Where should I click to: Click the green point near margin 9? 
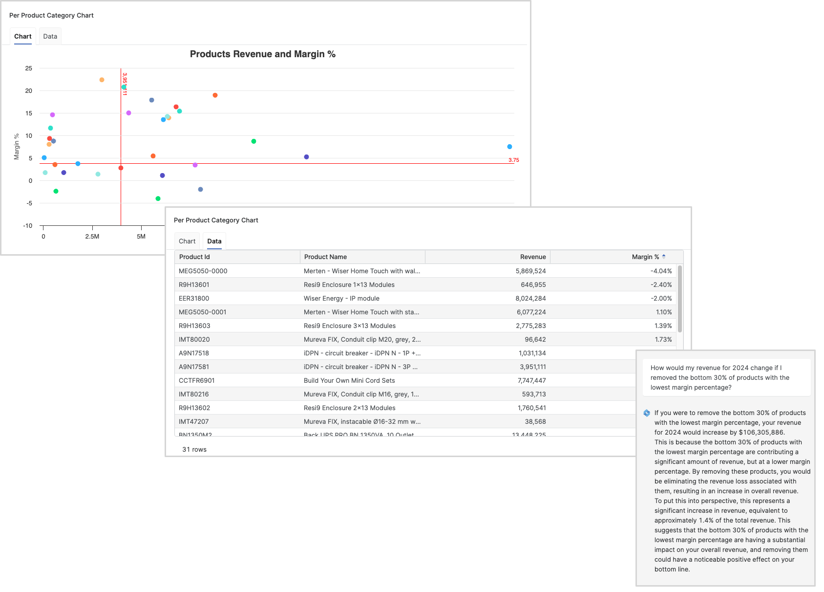pos(254,141)
